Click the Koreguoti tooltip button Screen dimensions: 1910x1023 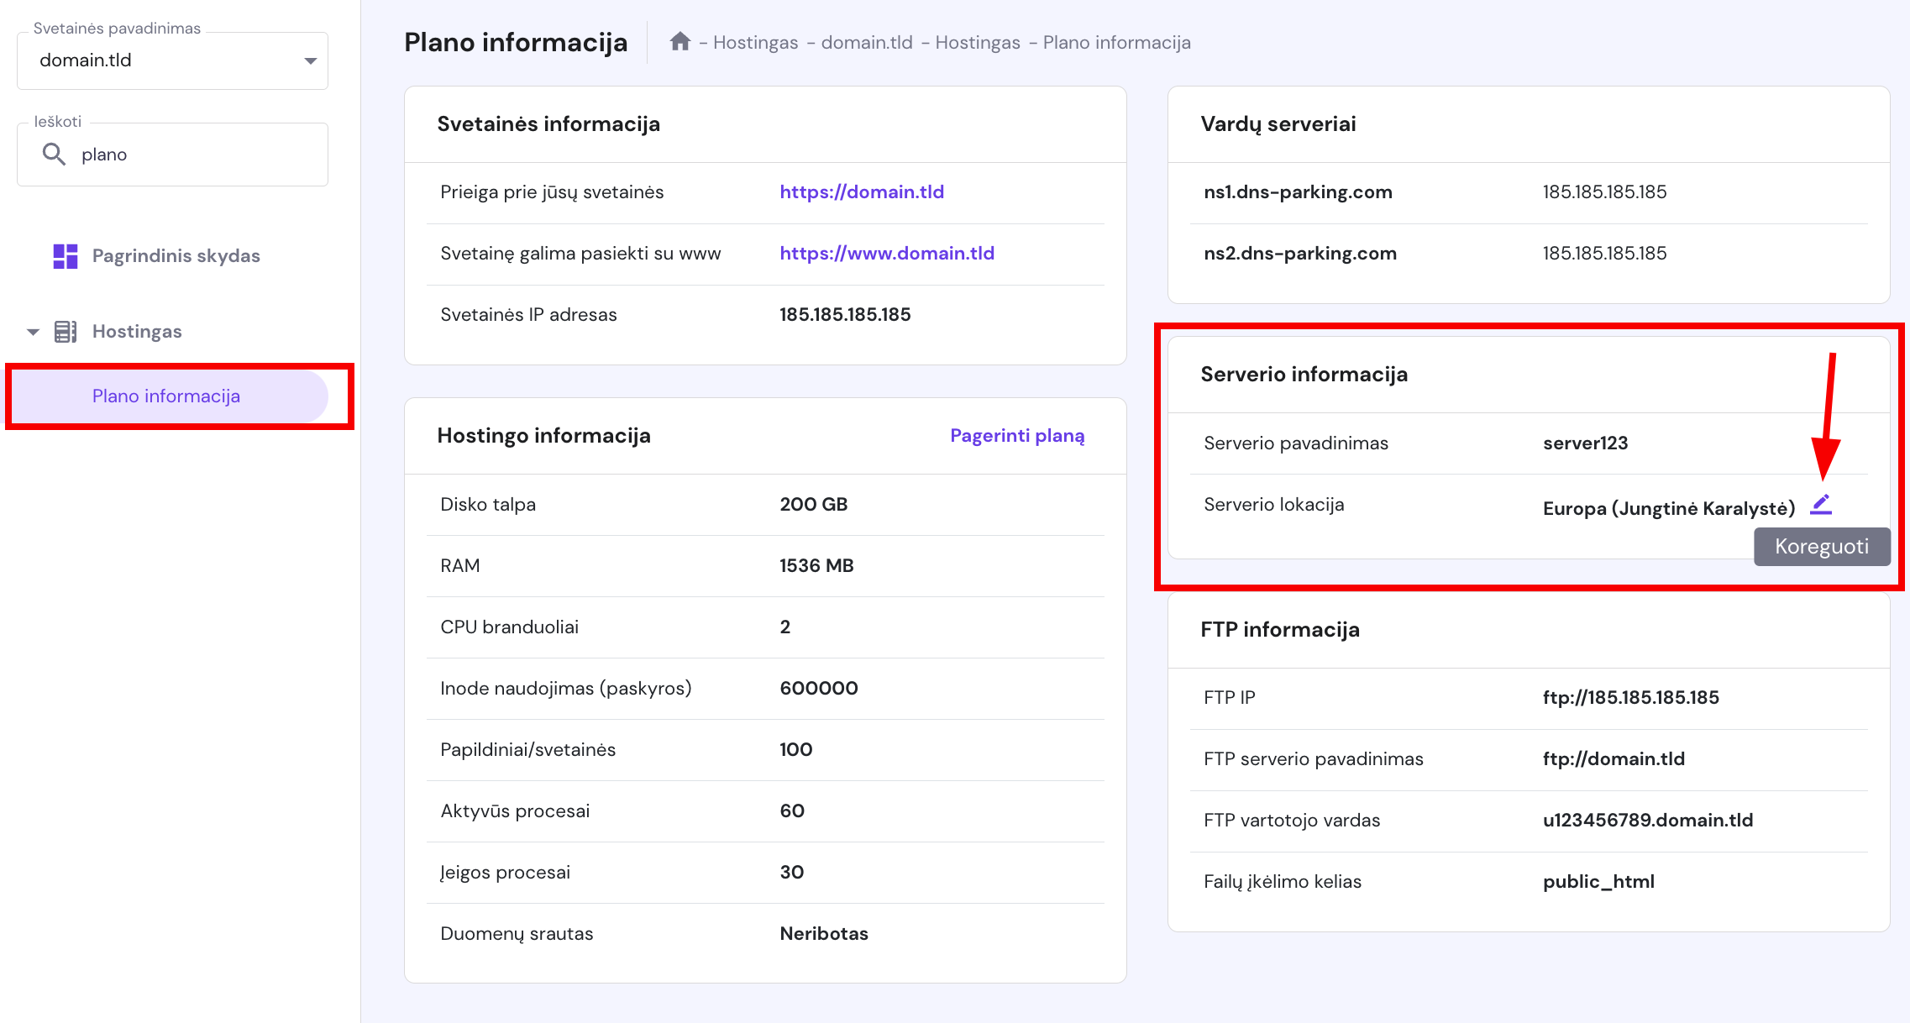(x=1821, y=546)
